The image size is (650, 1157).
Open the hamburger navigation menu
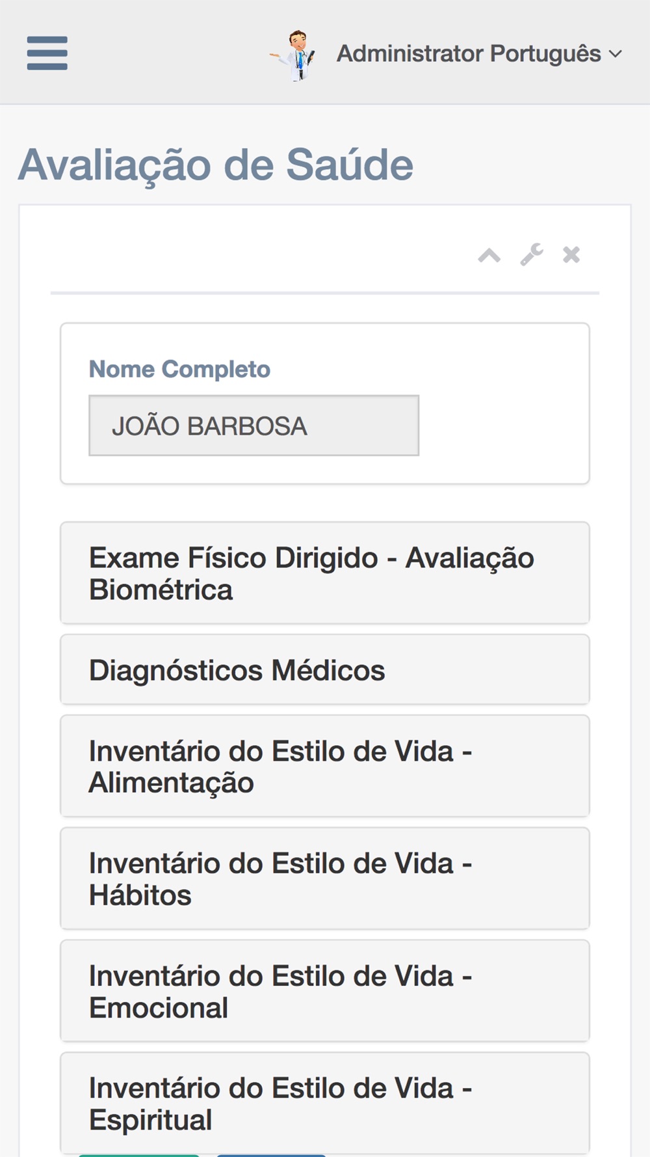point(47,53)
